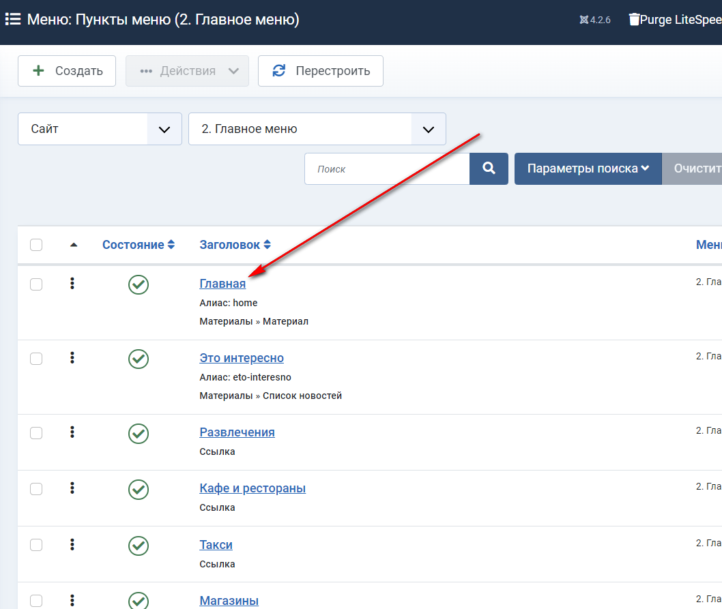Viewport: 722px width, 609px height.
Task: Click the Purge LiteSpeed trash icon
Action: [x=634, y=20]
